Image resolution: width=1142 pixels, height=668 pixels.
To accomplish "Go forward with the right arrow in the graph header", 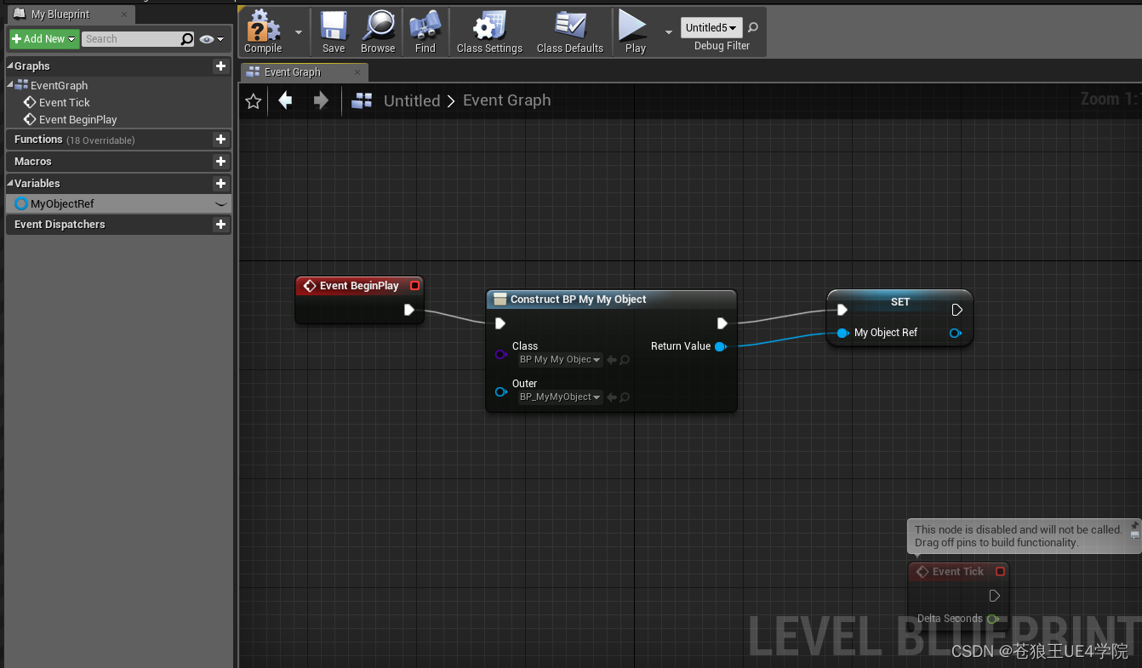I will [x=321, y=101].
